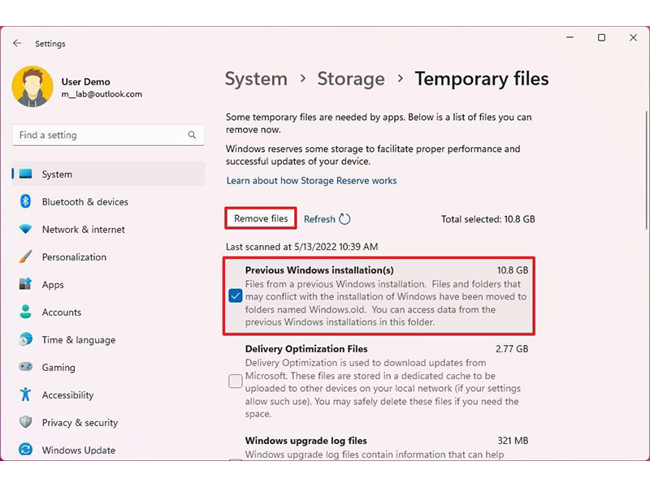
Task: Click the Privacy shield icon
Action: click(25, 422)
